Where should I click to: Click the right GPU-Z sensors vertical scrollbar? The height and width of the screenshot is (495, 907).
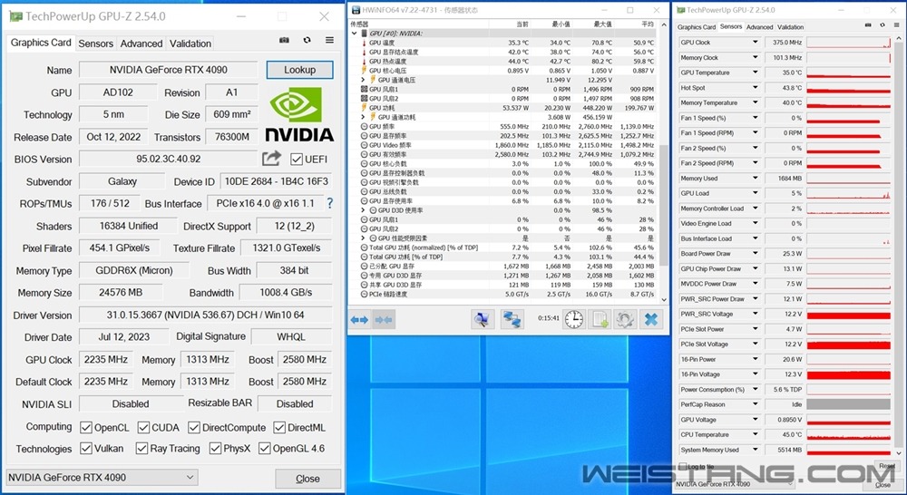898,247
